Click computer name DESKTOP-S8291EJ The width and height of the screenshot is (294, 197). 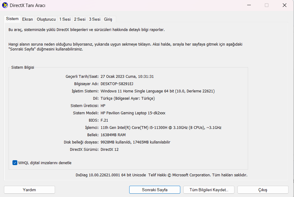coord(117,84)
